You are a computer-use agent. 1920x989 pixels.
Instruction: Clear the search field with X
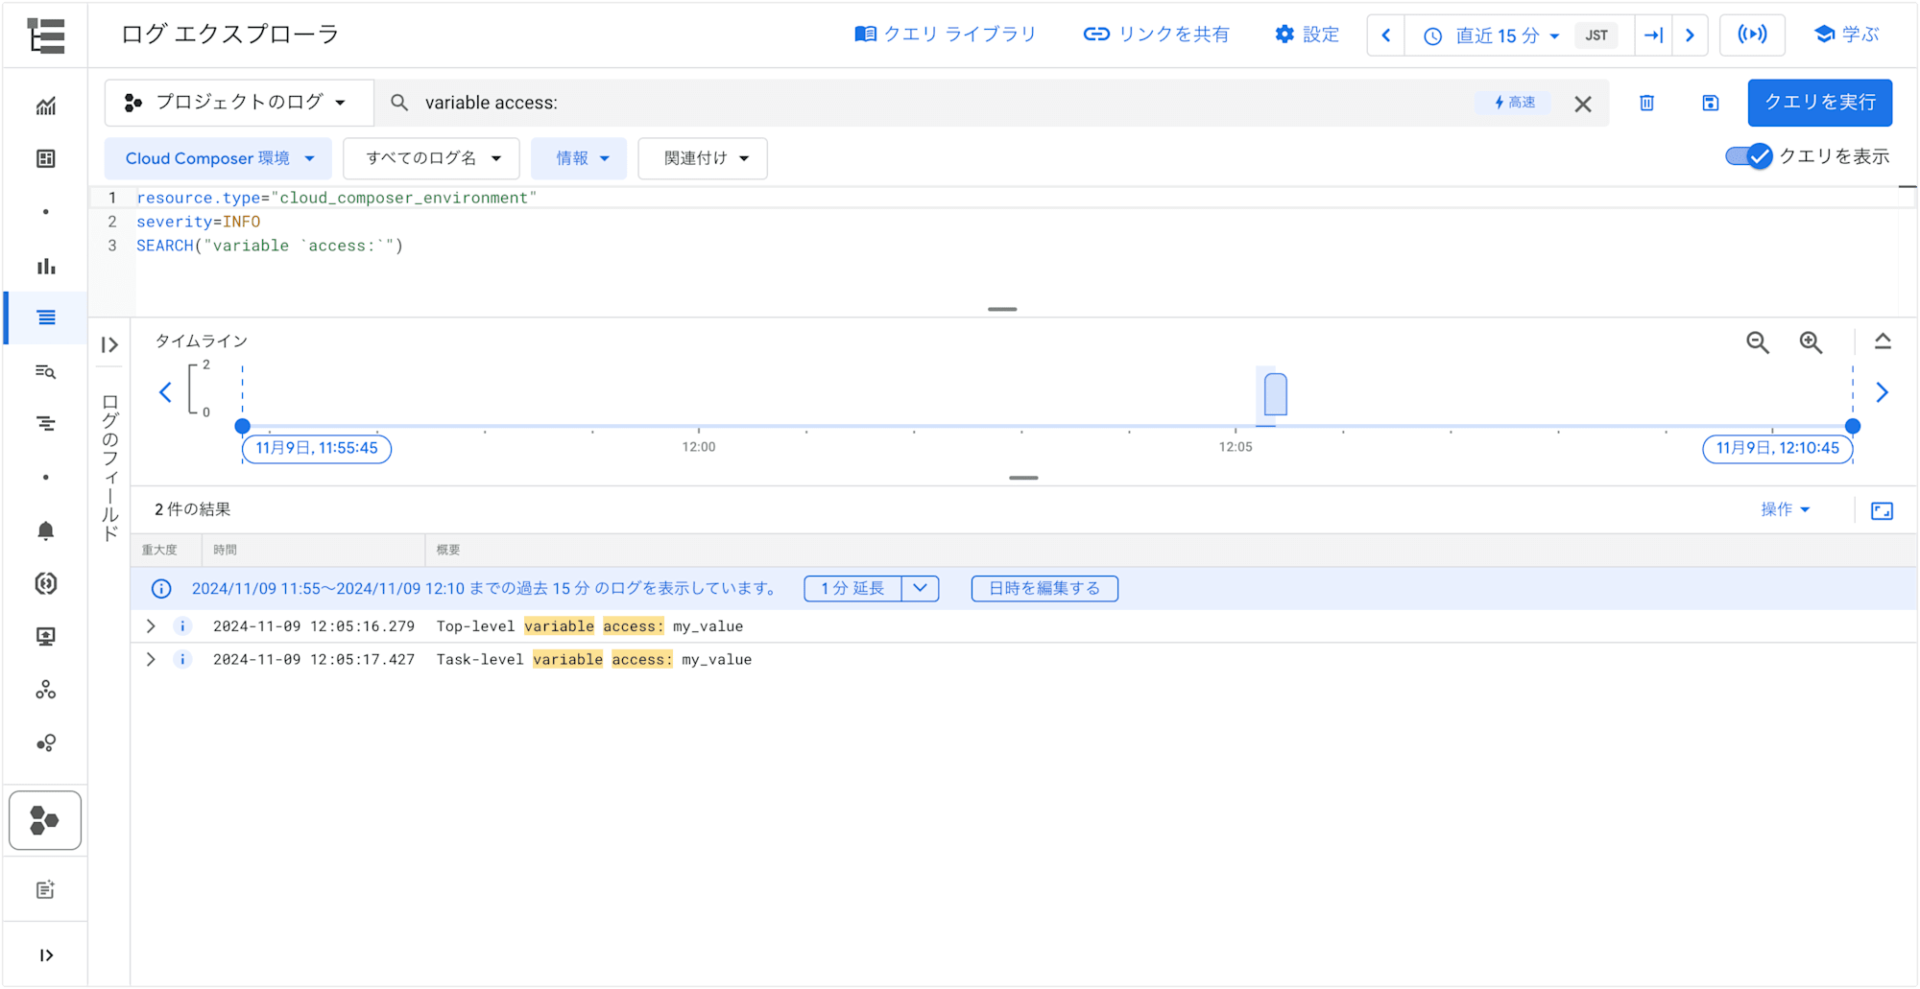tap(1583, 104)
